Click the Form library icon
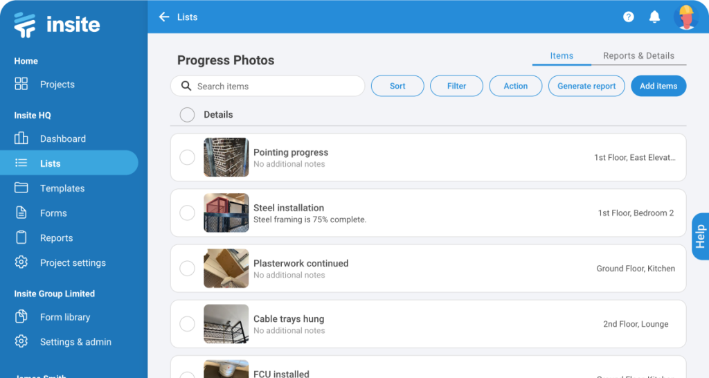The height and width of the screenshot is (378, 709). tap(21, 316)
